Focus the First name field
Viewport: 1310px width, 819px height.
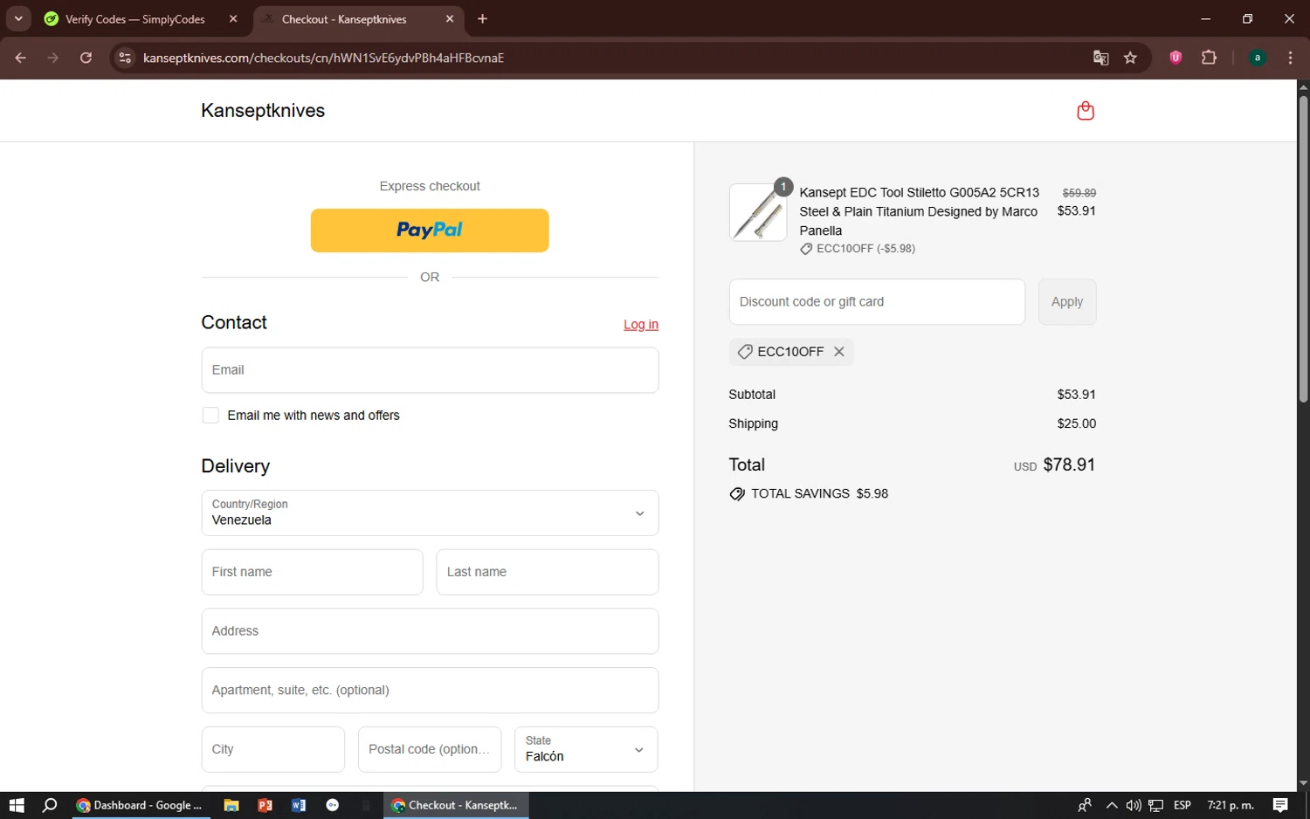pyautogui.click(x=312, y=572)
